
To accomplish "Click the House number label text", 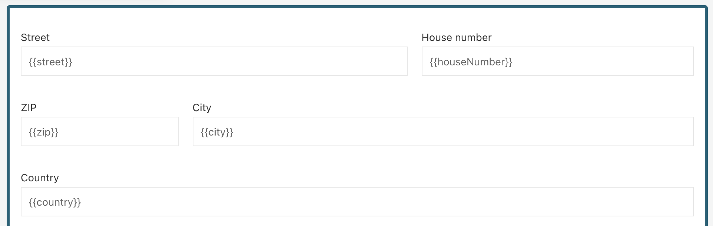I will tap(456, 38).
